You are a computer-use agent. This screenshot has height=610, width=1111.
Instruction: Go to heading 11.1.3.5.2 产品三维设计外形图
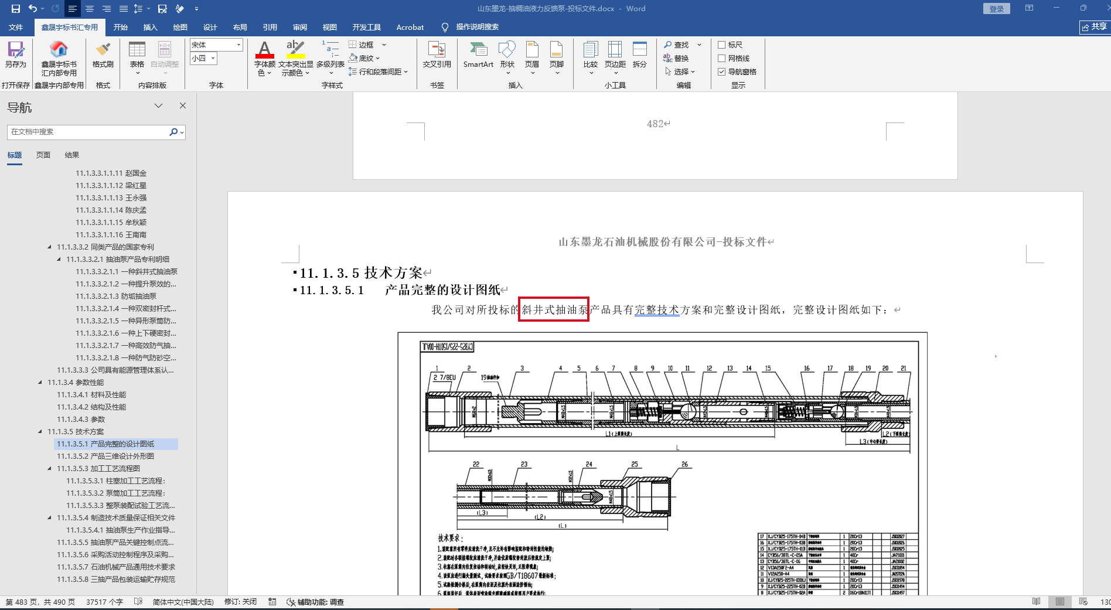coord(105,456)
